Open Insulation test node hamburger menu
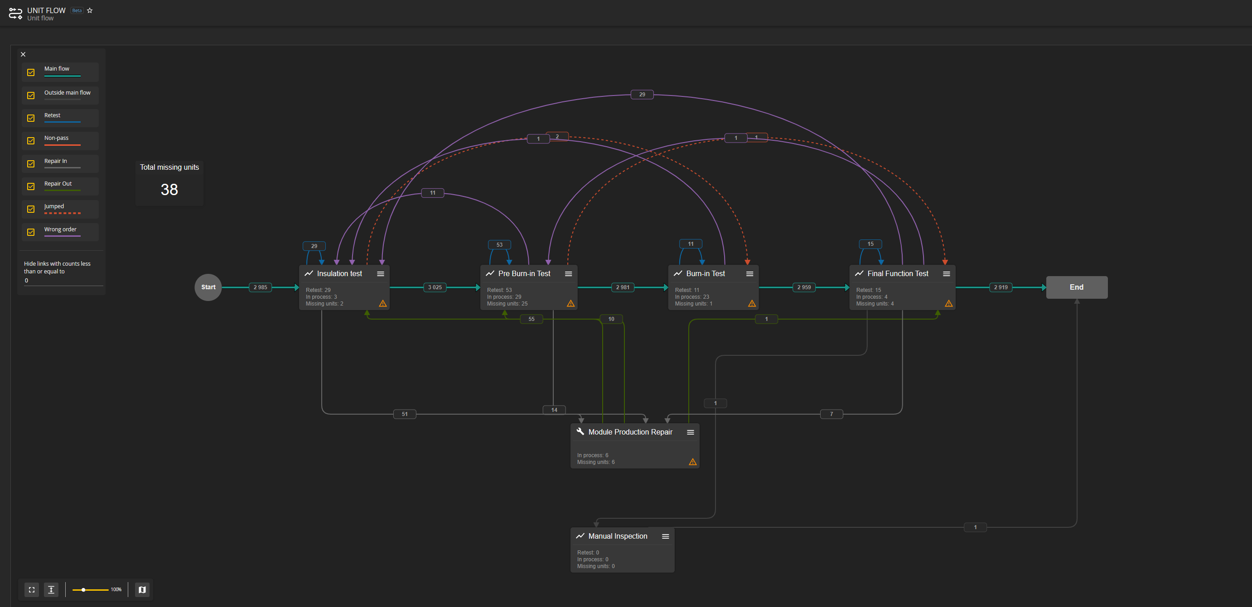 pyautogui.click(x=381, y=274)
